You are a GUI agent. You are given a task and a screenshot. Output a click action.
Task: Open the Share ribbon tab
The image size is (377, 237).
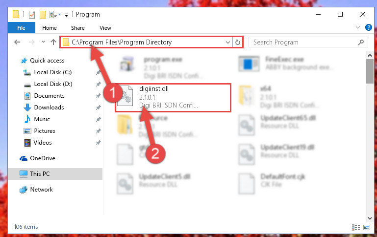click(77, 28)
